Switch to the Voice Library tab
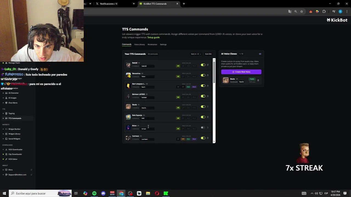Viewport: 351px width, 197px height. 139,44
